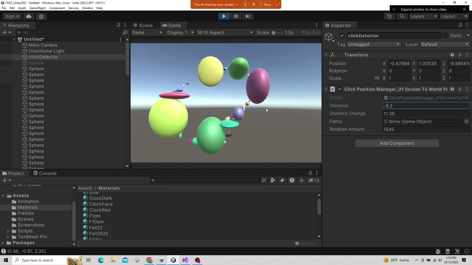Screen dimensions: 472x265
Task: Lock the Hierarchy panel
Action: (x=118, y=25)
